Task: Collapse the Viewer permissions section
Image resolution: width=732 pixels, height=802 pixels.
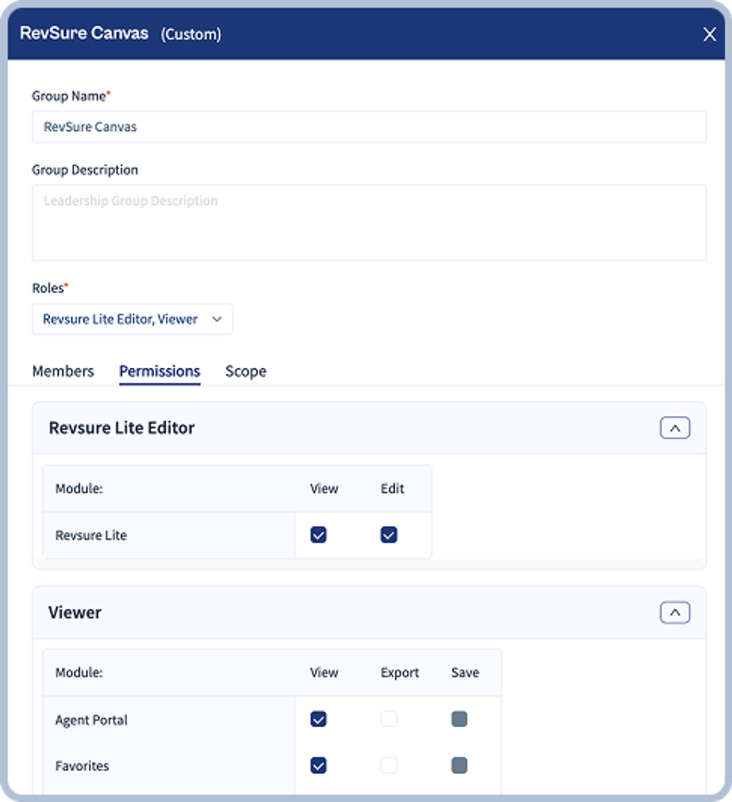Action: 675,613
